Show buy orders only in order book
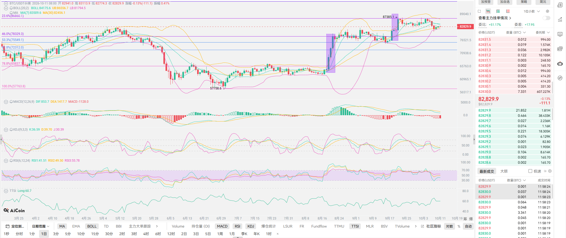Screen dimensions: 566x238 (x=498, y=11)
